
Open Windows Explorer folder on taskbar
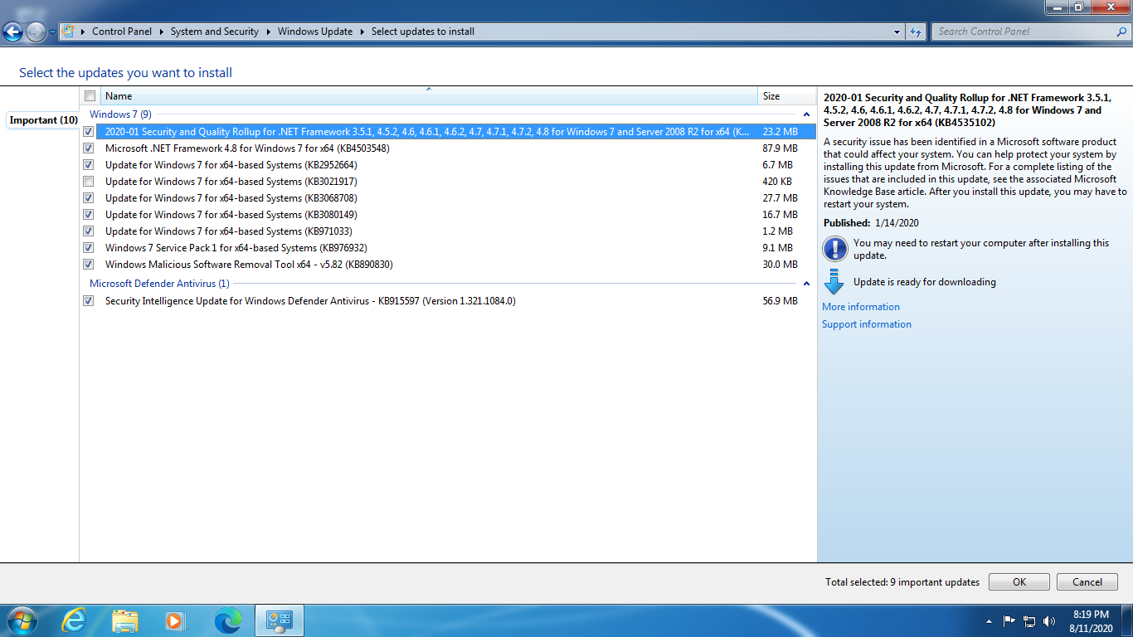pos(125,620)
